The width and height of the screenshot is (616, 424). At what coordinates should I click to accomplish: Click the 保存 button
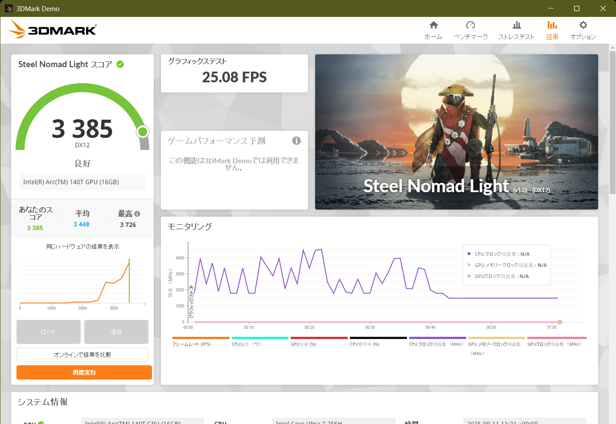[x=116, y=332]
